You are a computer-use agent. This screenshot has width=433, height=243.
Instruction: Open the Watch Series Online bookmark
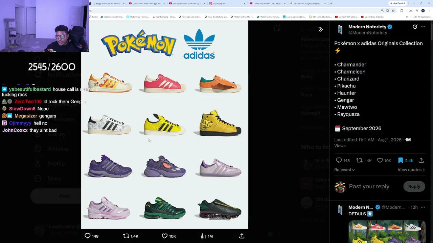pyautogui.click(x=112, y=17)
